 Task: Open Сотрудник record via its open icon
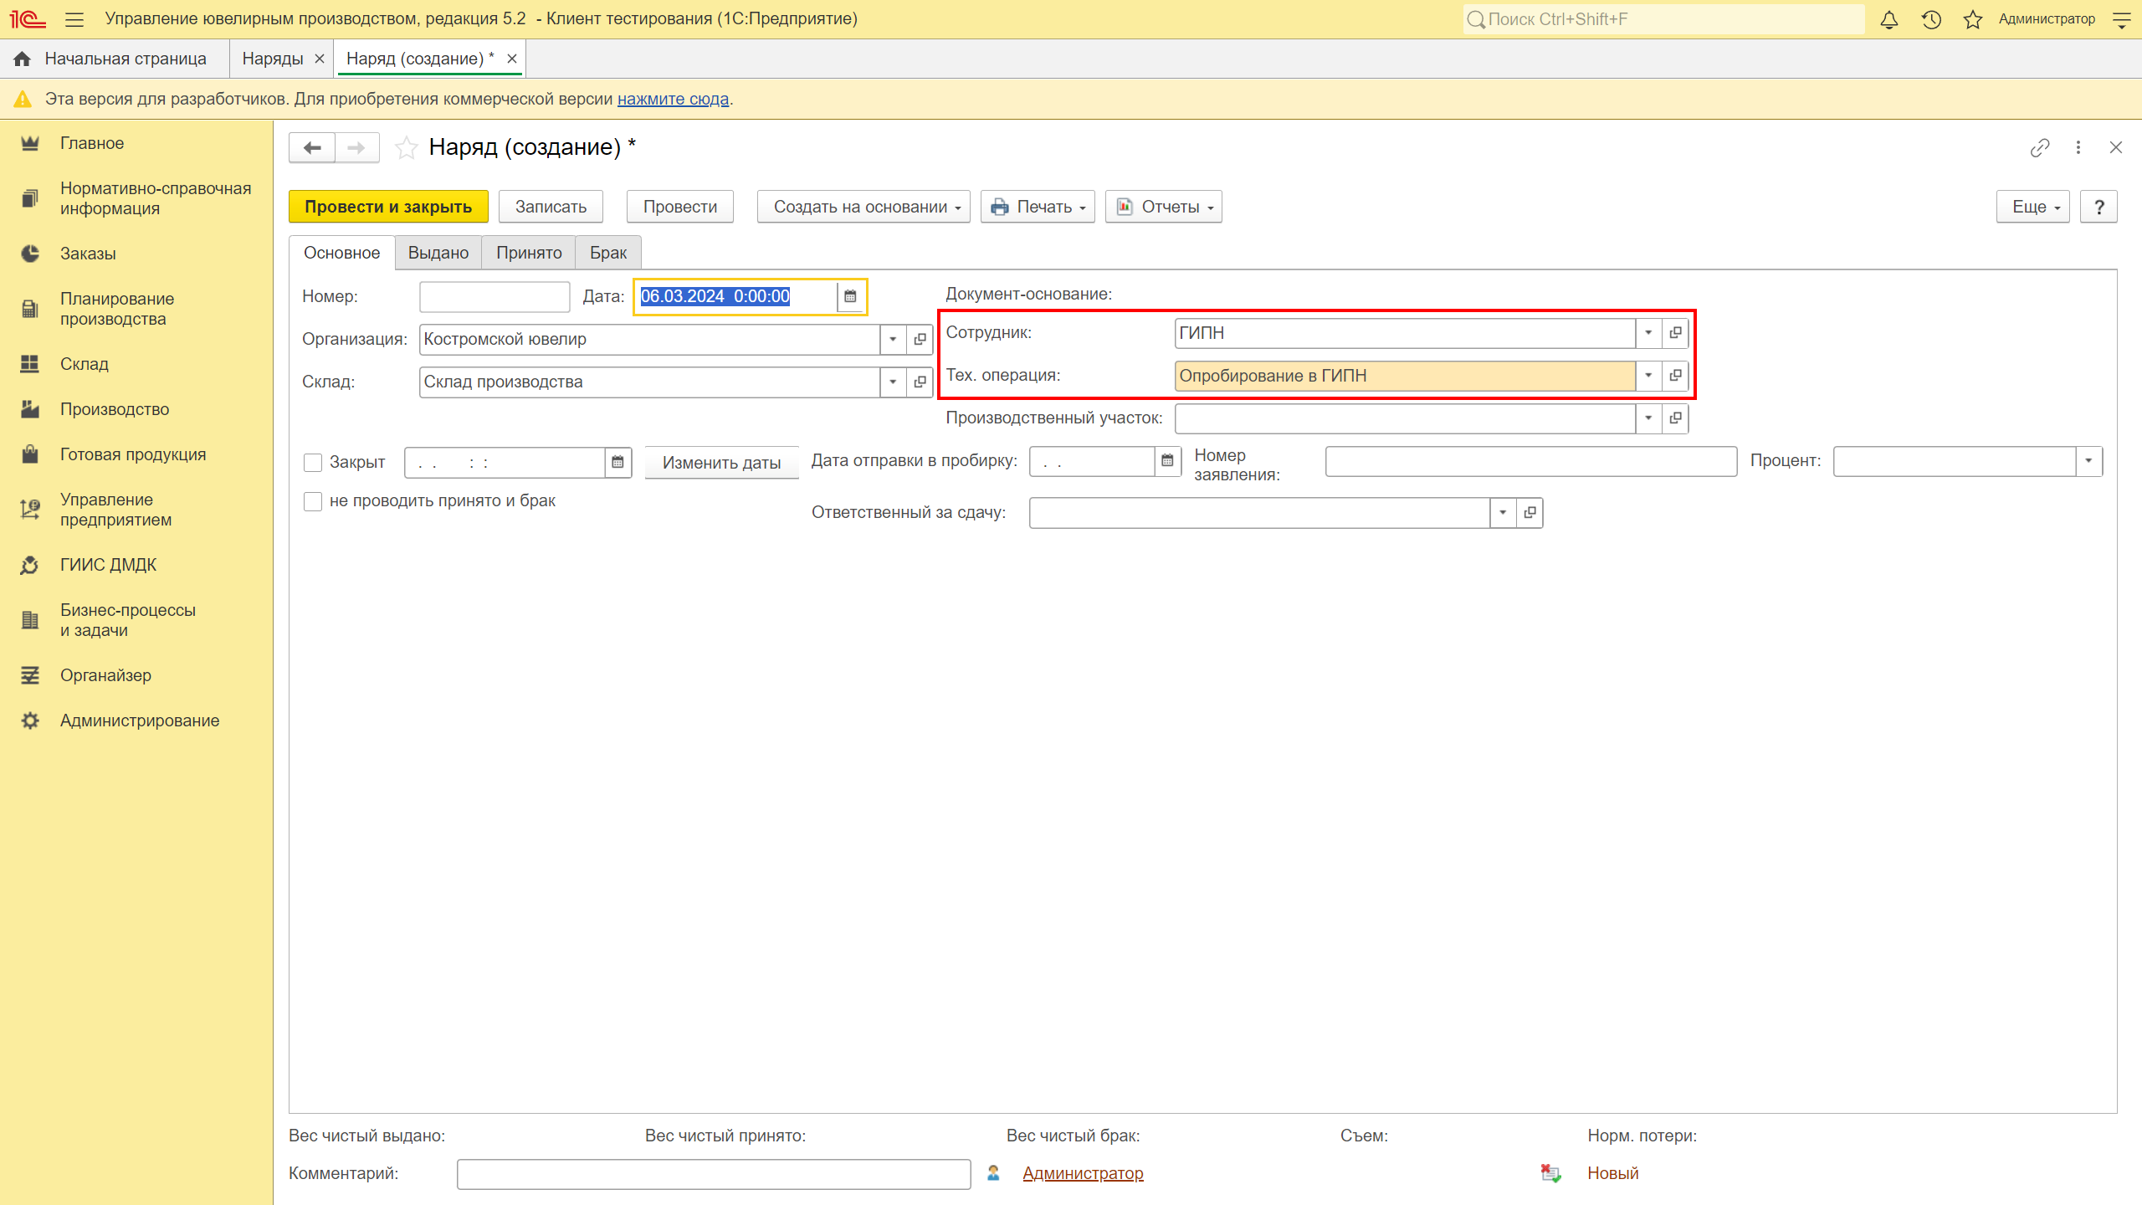coord(1676,333)
